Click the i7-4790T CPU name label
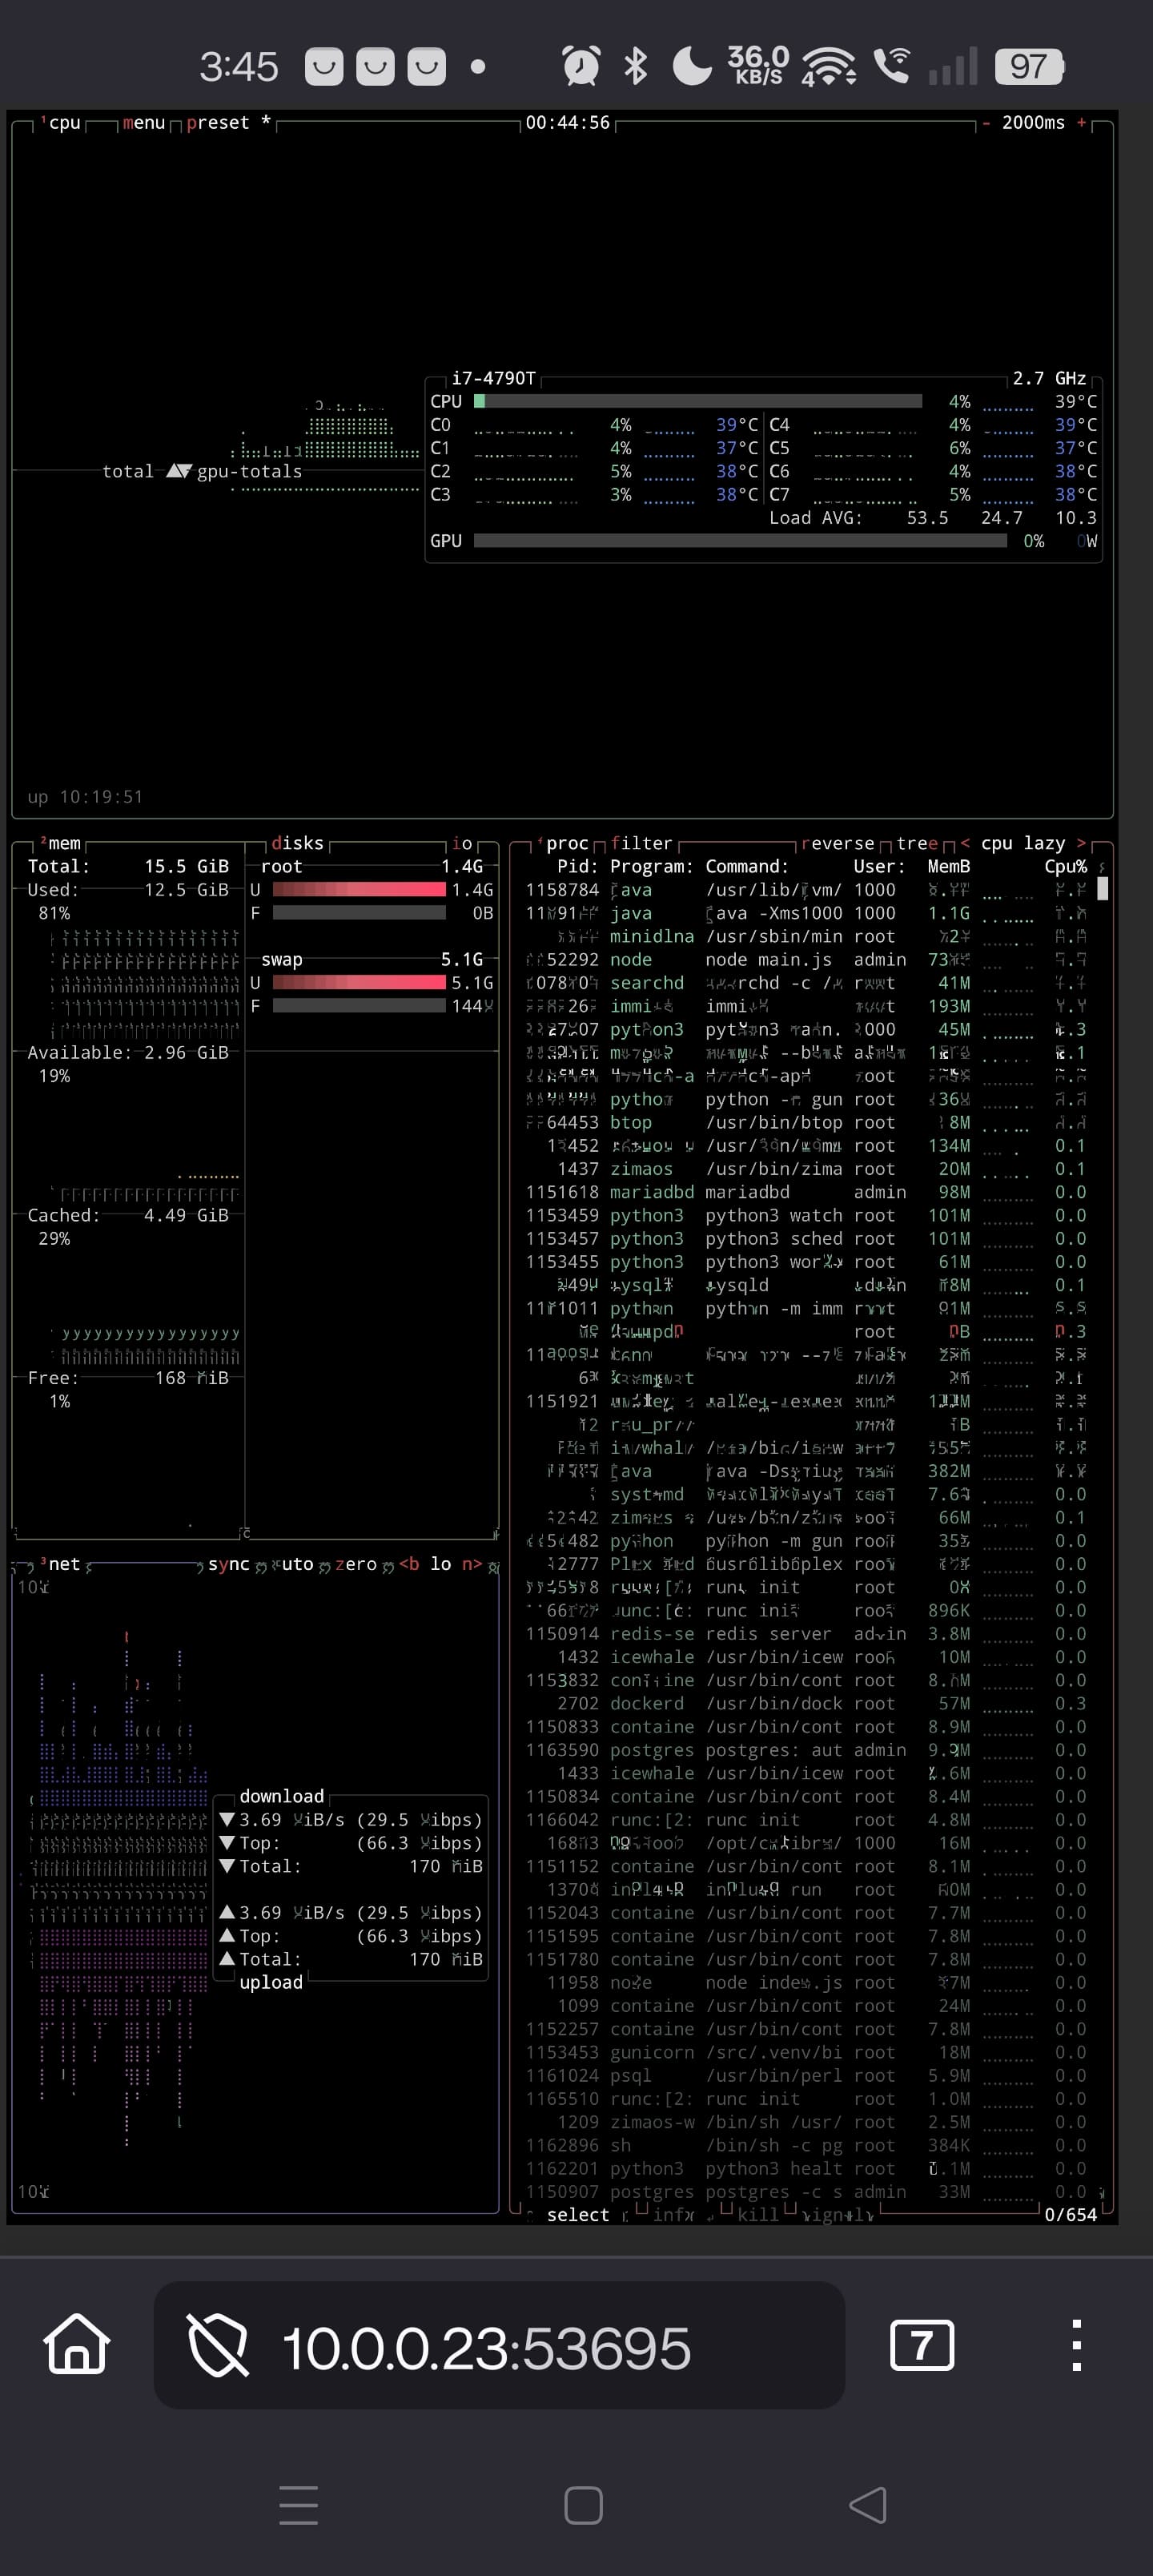This screenshot has width=1153, height=2576. tap(493, 378)
